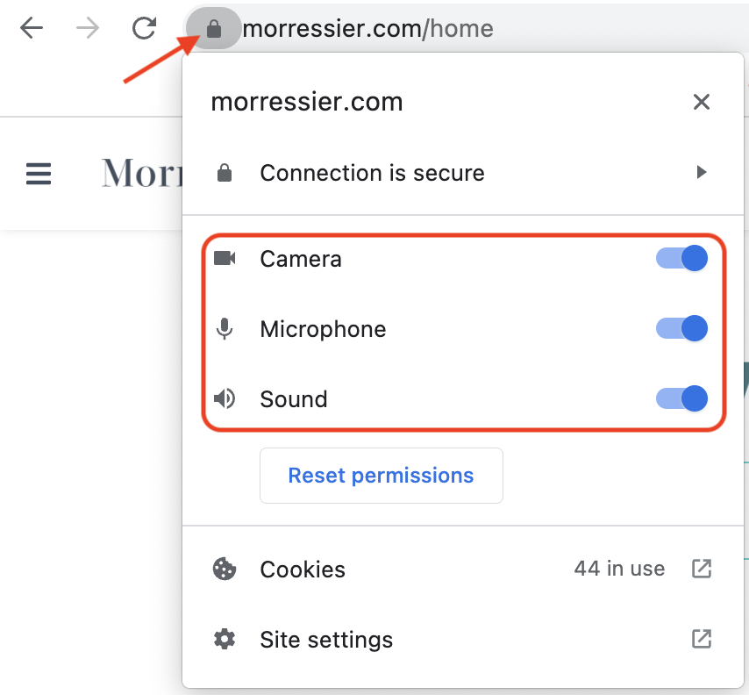749x695 pixels.
Task: Click the Site settings gear icon
Action: tap(224, 639)
